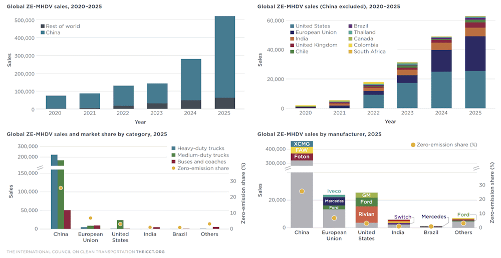Click the zero-emission dot on China manufacturer bar
501x258 pixels.
(x=302, y=191)
